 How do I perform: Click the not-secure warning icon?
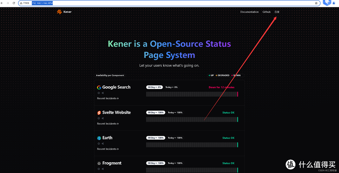pyautogui.click(x=21, y=3)
